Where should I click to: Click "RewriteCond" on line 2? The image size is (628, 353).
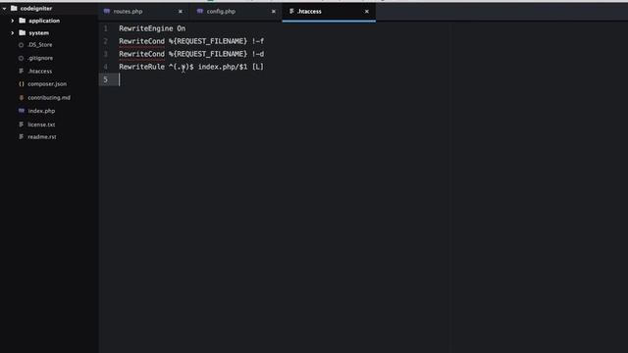coord(141,41)
